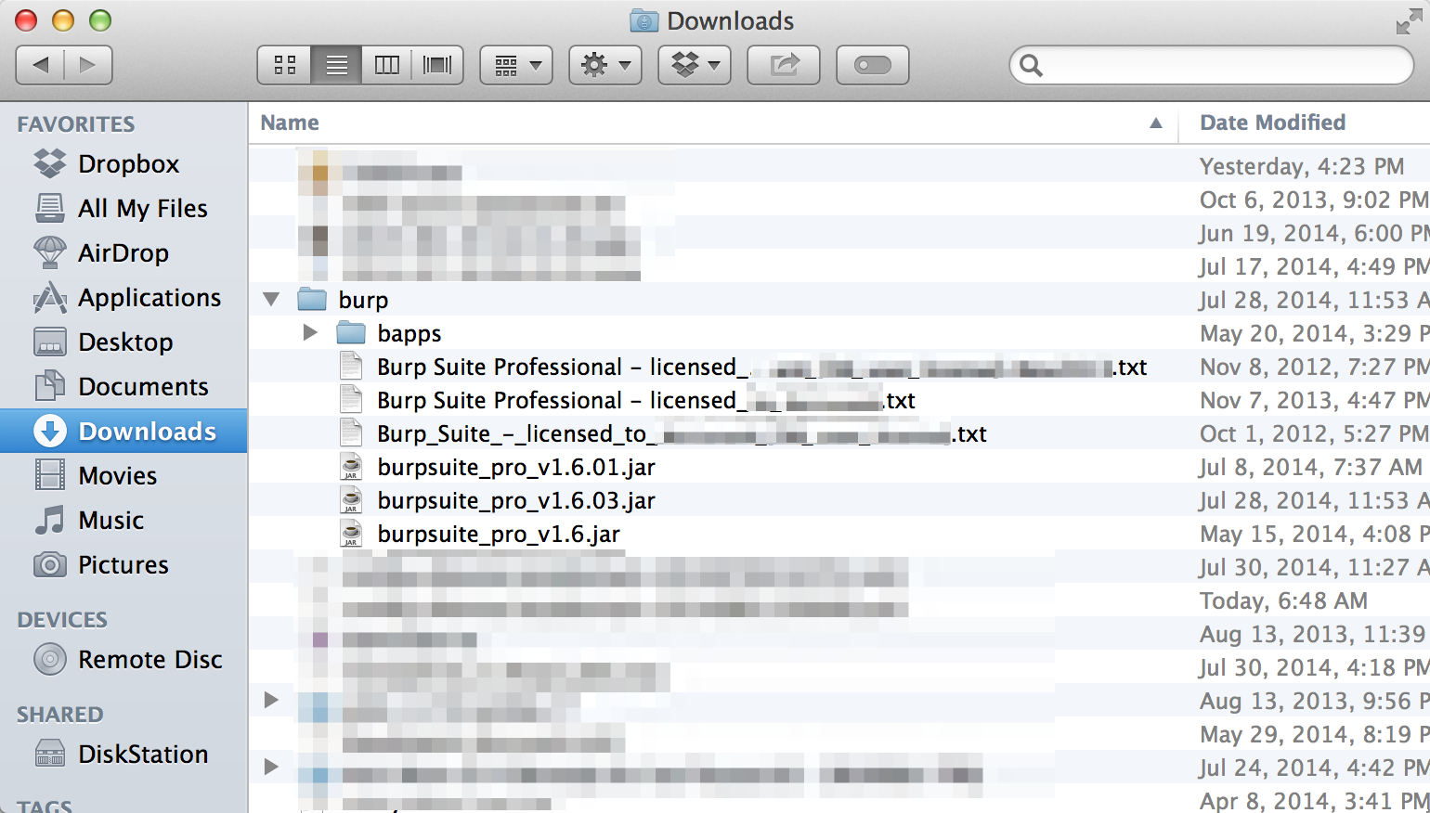Sort by the Name column header
This screenshot has height=813, width=1430.
tap(290, 123)
